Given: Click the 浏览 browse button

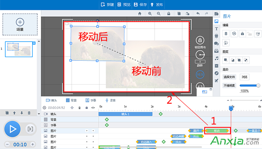Looking at the screenshot, I should tap(244, 77).
